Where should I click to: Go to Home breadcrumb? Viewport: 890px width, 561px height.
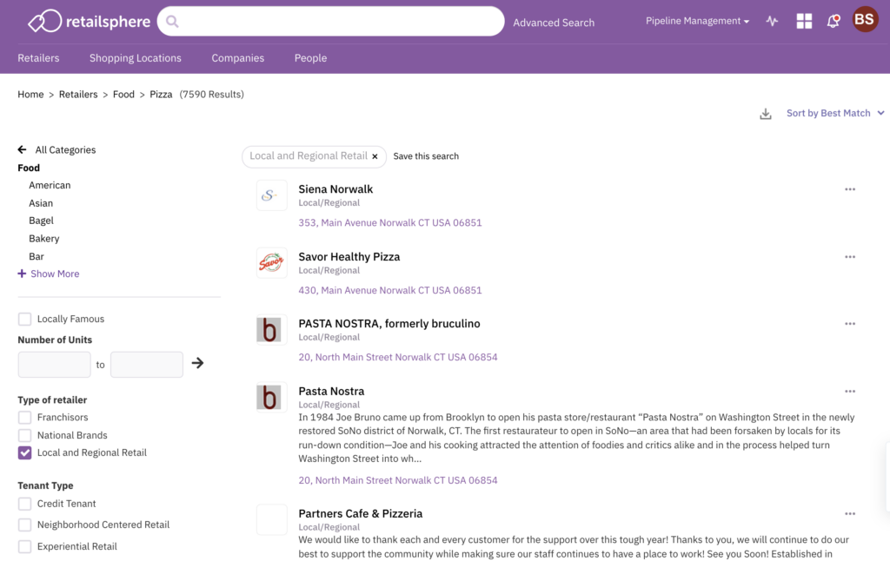(30, 94)
